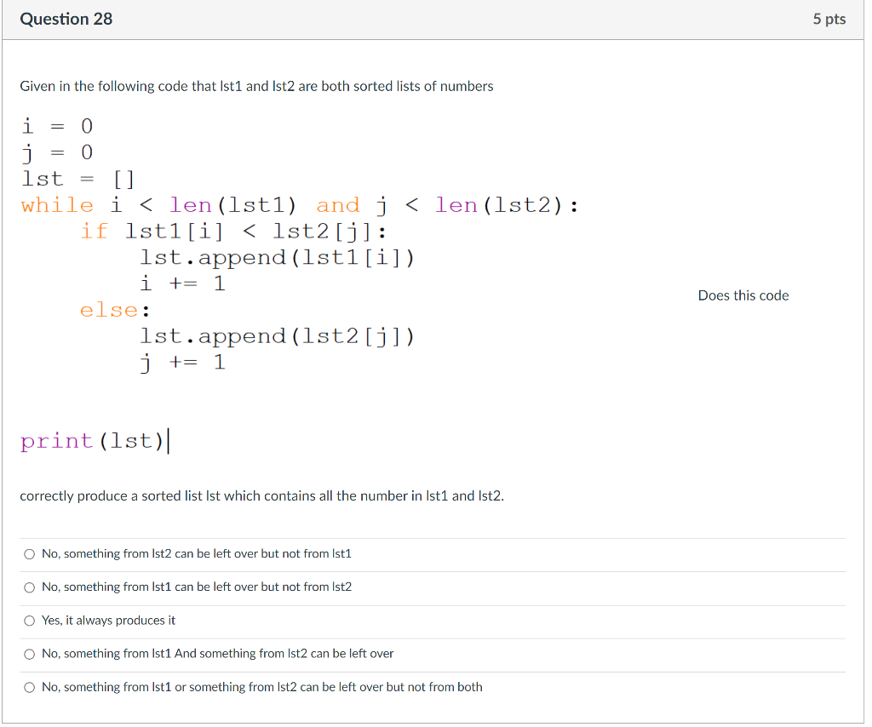Click the question prompt about sorted lists
This screenshot has height=727, width=872.
coord(255,86)
